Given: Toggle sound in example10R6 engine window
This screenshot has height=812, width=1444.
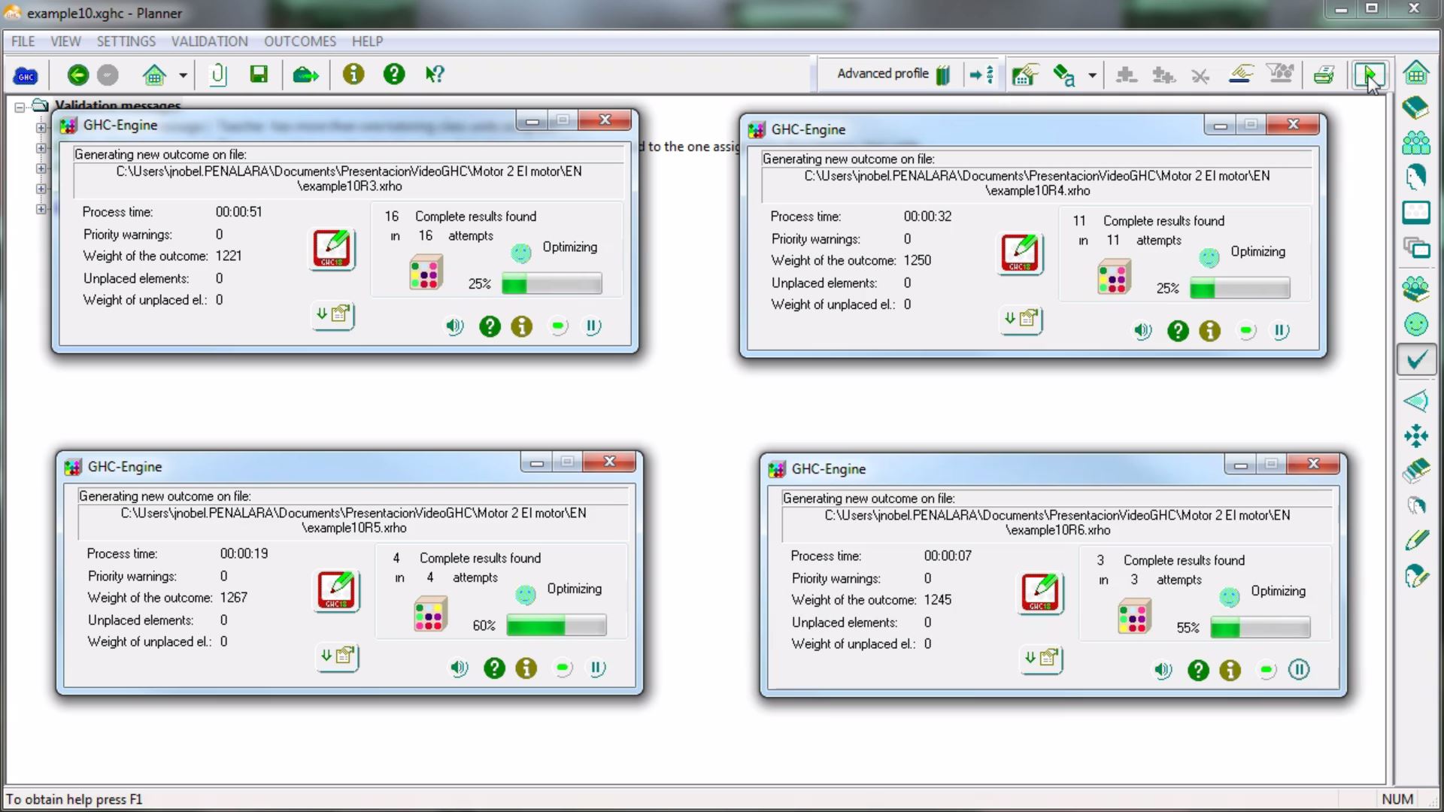Looking at the screenshot, I should [1163, 670].
